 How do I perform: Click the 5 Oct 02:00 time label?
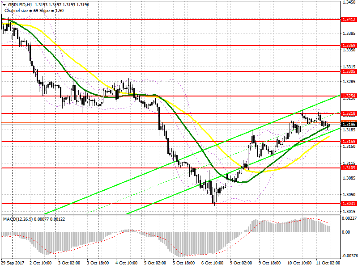click(155, 263)
